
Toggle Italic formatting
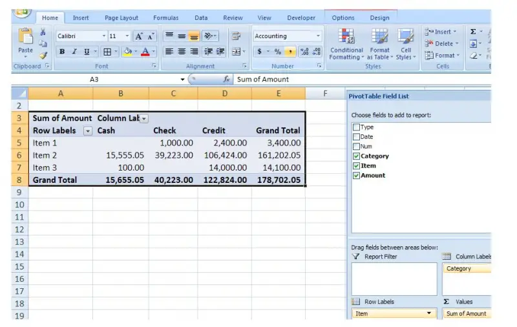[74, 52]
